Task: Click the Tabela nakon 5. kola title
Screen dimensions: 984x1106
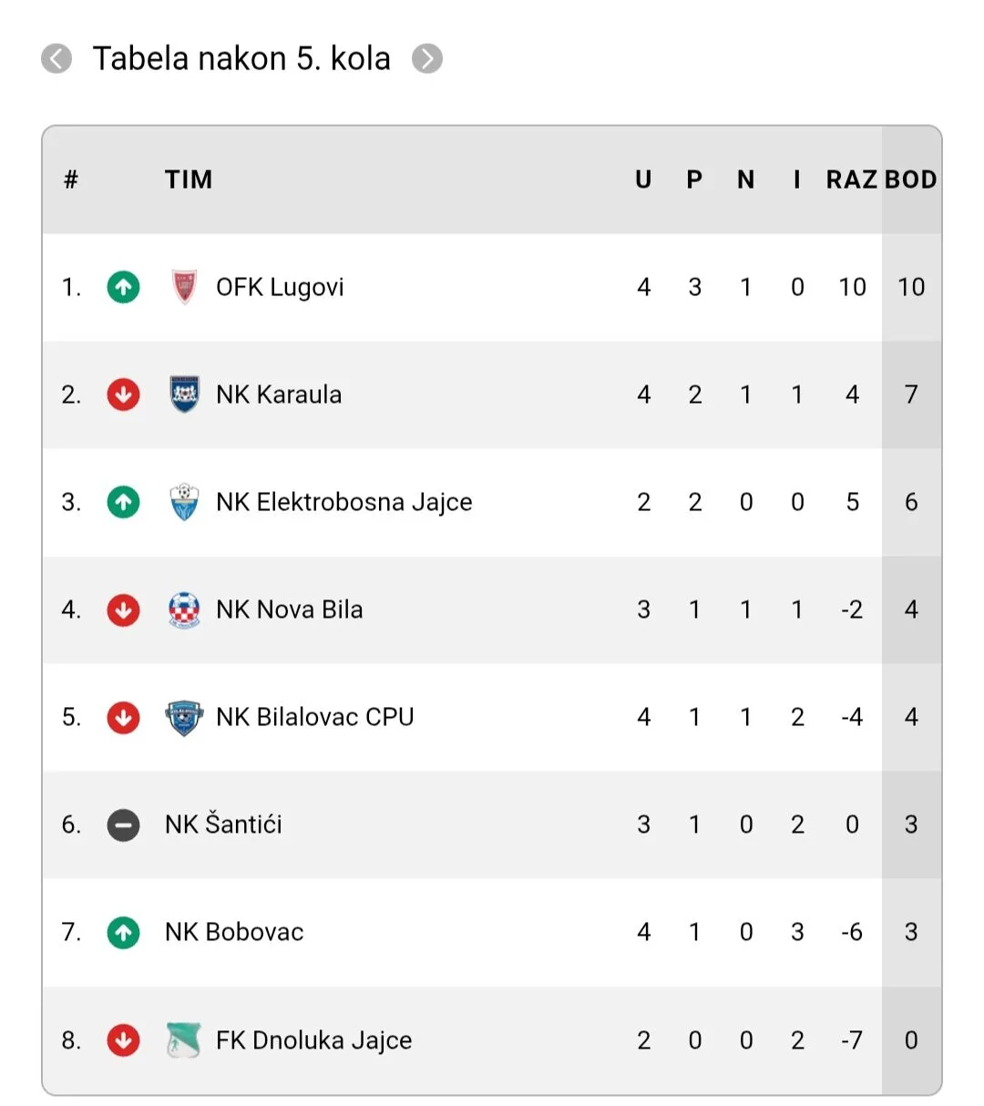Action: tap(241, 59)
